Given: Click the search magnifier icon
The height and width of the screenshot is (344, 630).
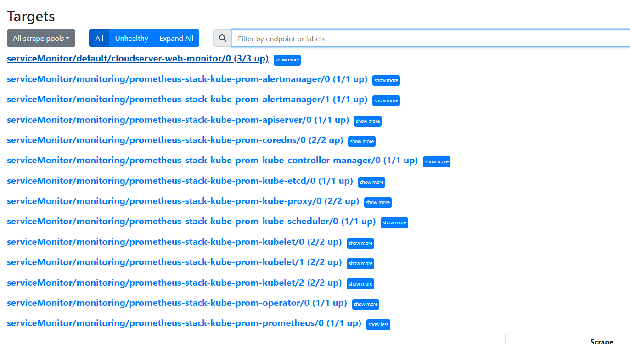Looking at the screenshot, I should tap(223, 39).
